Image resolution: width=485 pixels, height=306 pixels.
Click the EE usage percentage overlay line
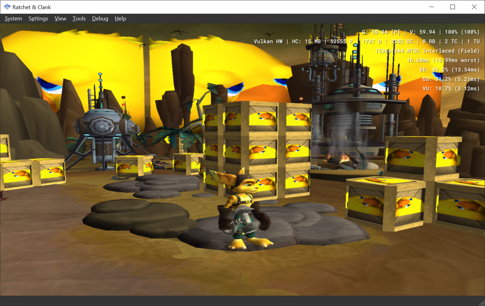[449, 70]
